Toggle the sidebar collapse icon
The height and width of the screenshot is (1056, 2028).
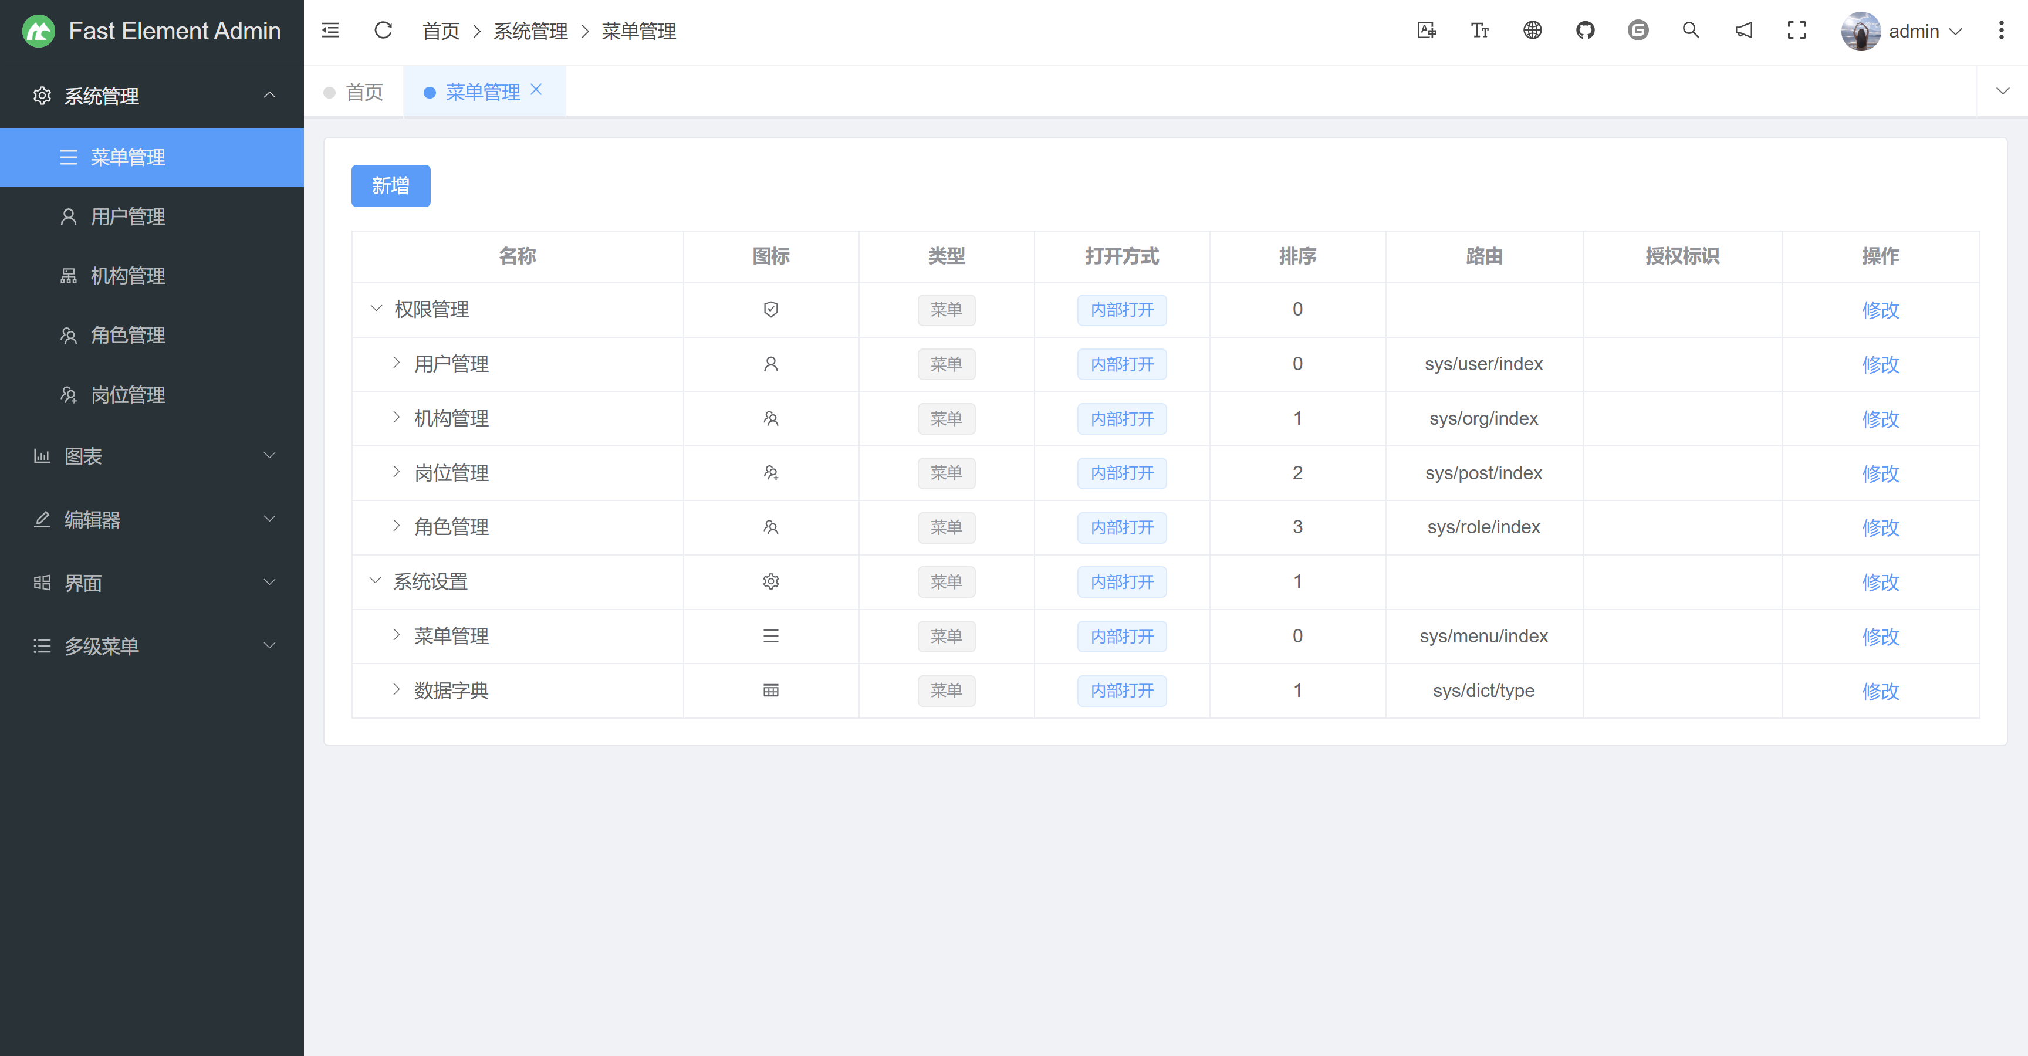point(330,31)
